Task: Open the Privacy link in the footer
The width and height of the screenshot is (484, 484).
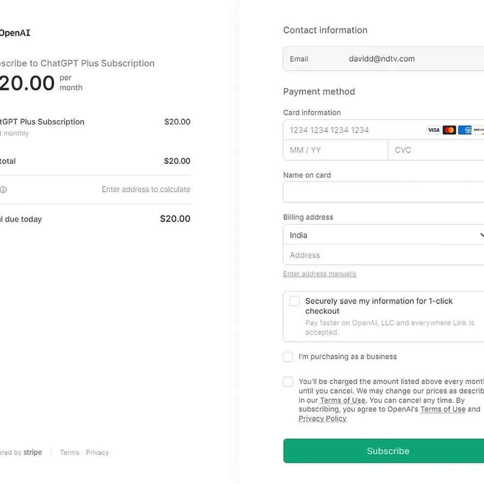Action: point(97,452)
